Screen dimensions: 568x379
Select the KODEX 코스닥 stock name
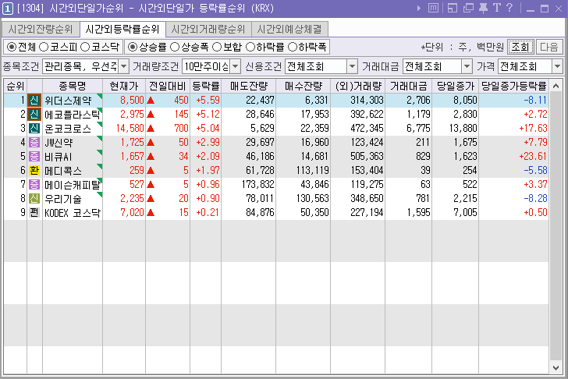[x=72, y=212]
